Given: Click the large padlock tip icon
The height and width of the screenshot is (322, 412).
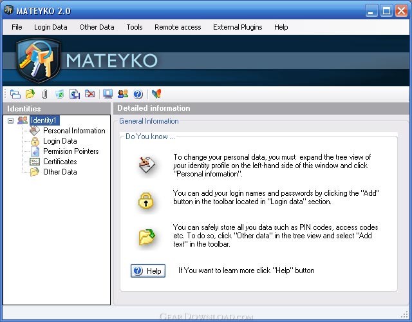Looking at the screenshot, I should pyautogui.click(x=145, y=200).
